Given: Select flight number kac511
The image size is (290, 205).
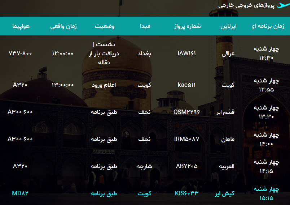Looking at the screenshot, I should click(x=186, y=85).
